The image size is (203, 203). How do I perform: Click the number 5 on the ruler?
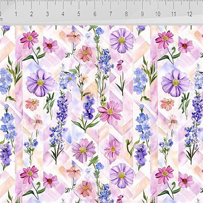point(78,14)
